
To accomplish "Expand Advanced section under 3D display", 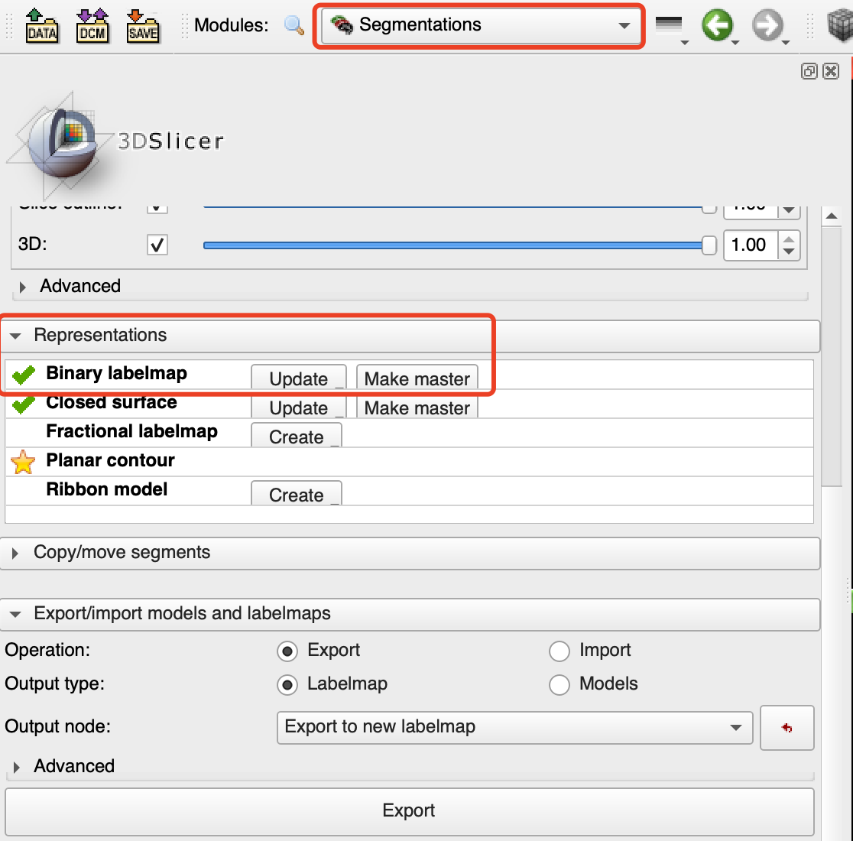I will point(22,287).
